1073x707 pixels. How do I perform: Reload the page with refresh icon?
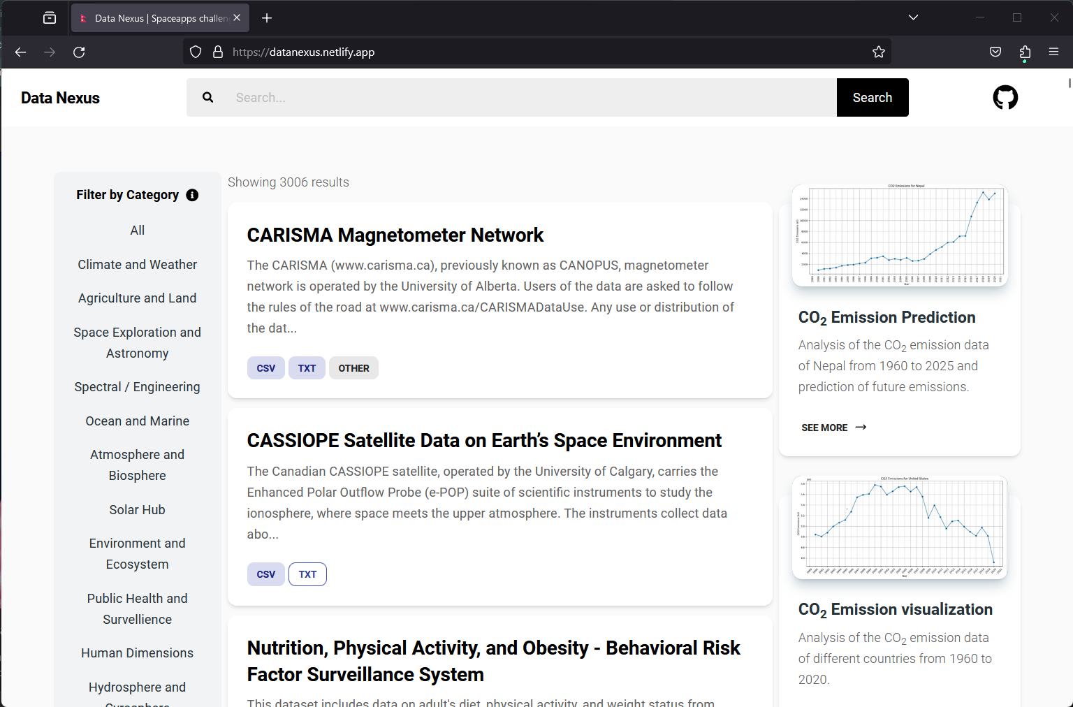[x=79, y=52]
